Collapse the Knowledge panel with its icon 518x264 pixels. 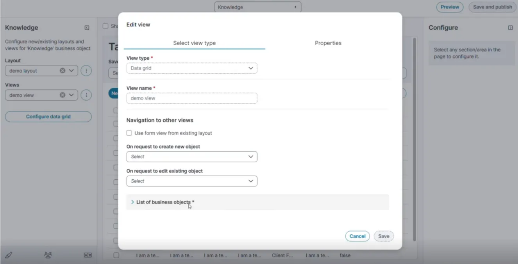click(x=87, y=28)
